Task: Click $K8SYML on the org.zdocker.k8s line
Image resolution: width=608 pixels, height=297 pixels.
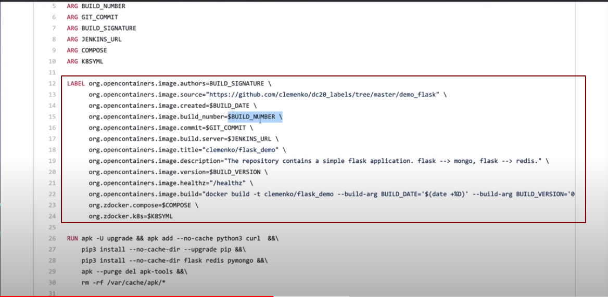Action: point(160,216)
